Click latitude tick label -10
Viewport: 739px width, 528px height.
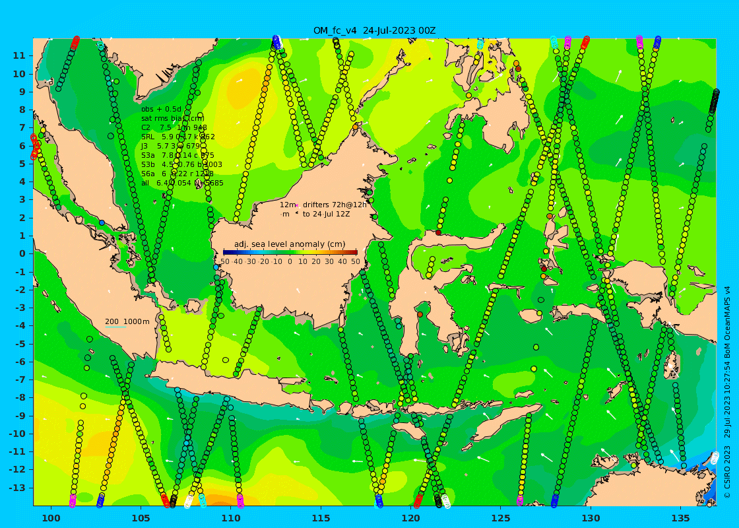pos(18,434)
